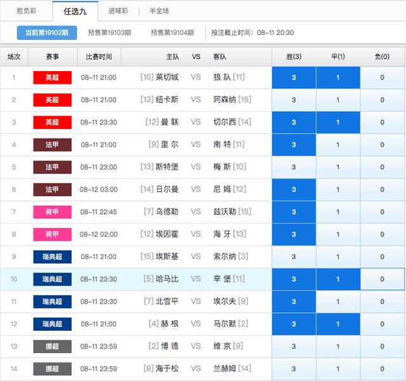The width and height of the screenshot is (406, 381).
Task: Choose 预售第19104期 issue
Action: [x=172, y=32]
